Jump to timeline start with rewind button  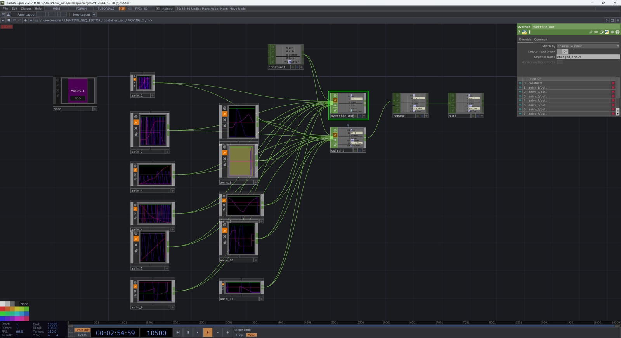(178, 333)
